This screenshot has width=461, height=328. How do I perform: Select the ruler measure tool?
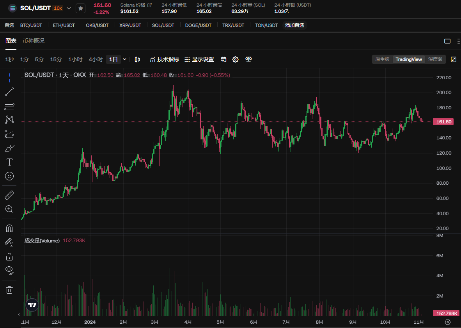9,195
